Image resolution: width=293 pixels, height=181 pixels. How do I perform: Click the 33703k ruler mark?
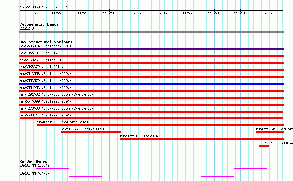tap(135, 13)
